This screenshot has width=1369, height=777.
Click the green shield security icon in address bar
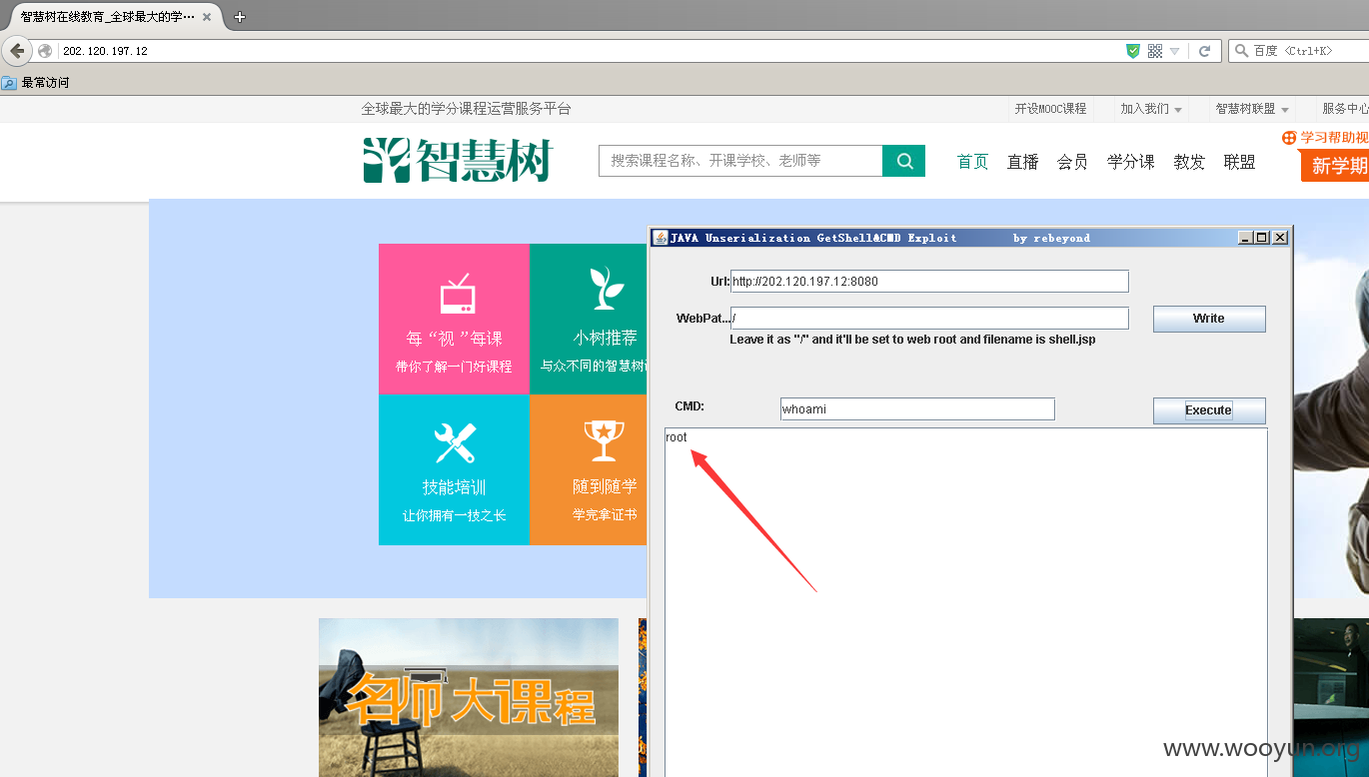[1133, 51]
